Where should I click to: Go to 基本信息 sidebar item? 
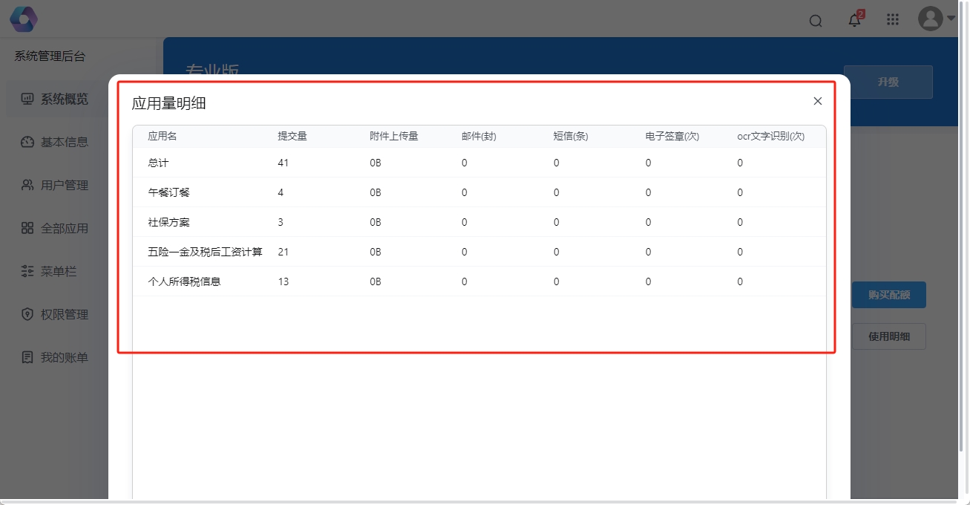[64, 142]
